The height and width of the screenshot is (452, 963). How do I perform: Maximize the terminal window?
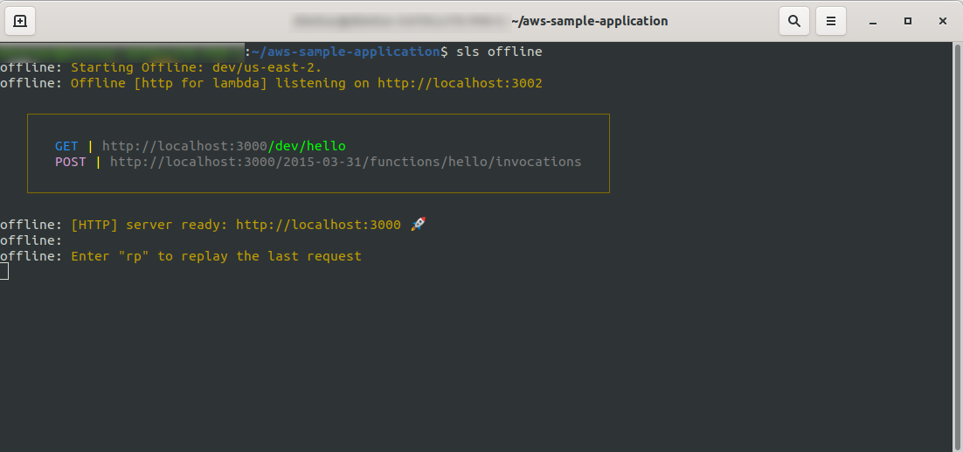[x=908, y=21]
